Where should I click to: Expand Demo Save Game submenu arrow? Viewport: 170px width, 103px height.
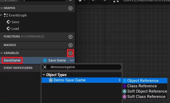pos(120,80)
